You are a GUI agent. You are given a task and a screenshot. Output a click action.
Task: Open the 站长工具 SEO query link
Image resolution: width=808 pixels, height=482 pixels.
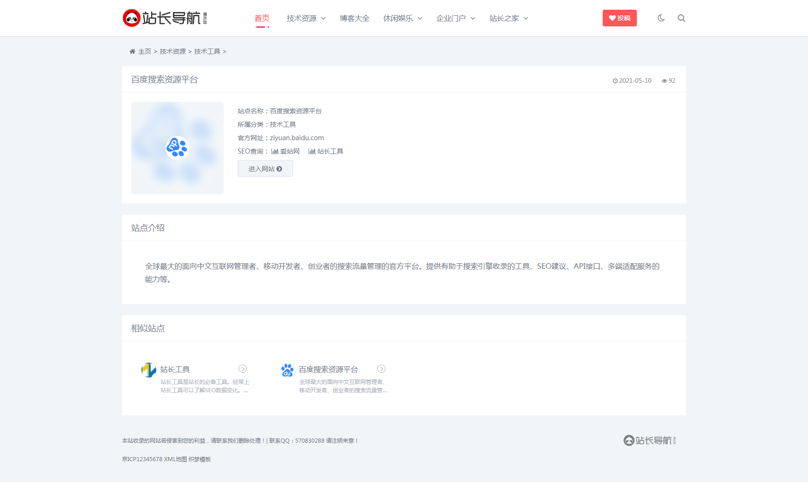click(326, 151)
